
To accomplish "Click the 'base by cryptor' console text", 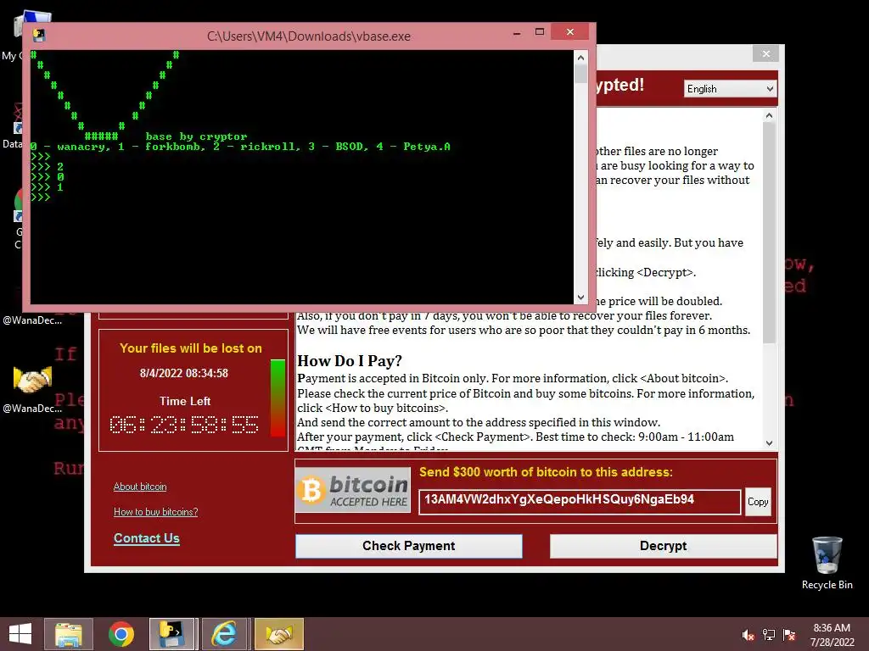I will coord(196,136).
